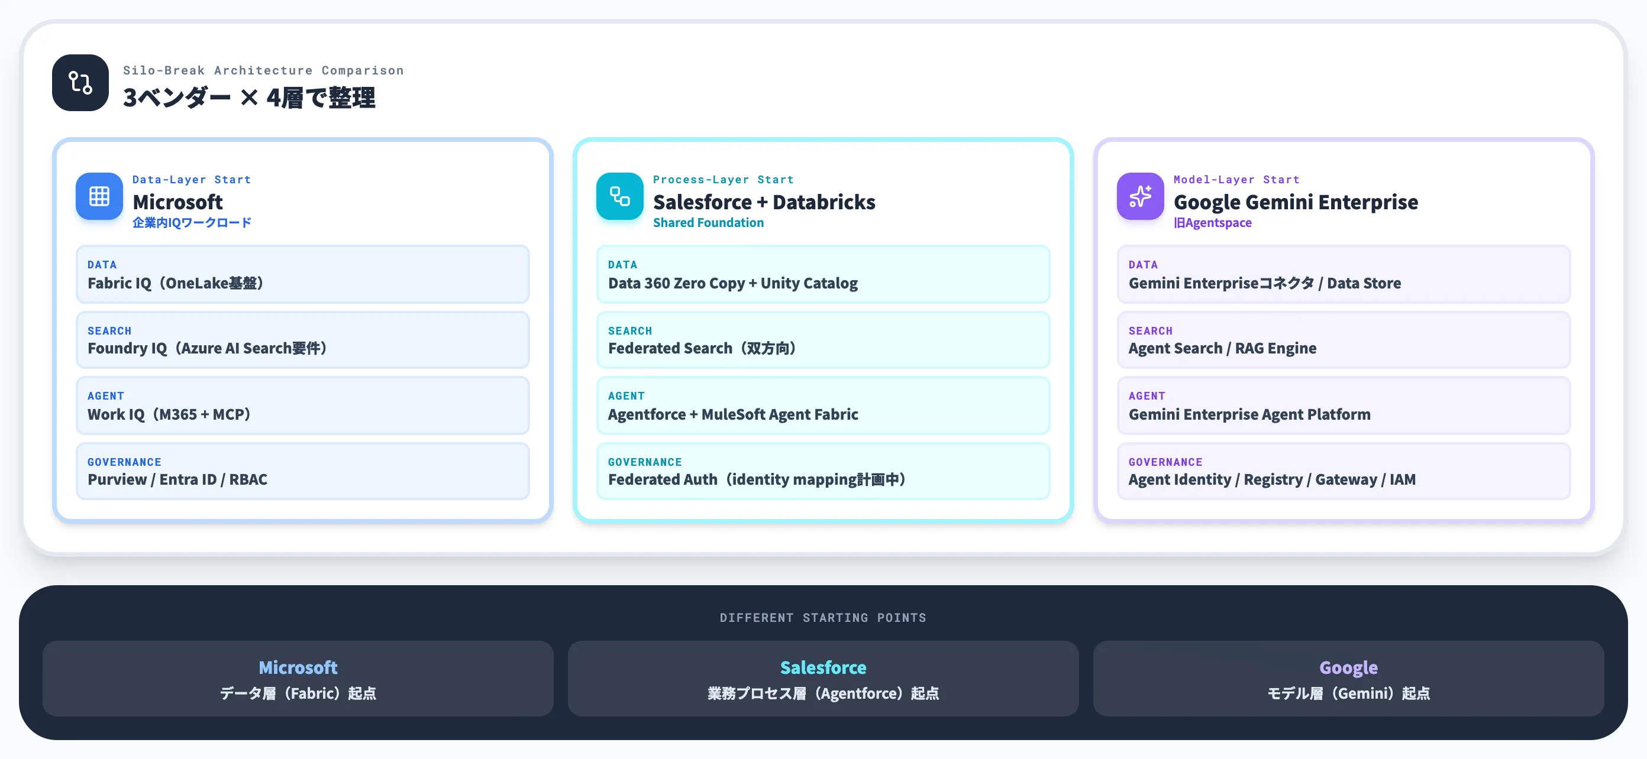Select the Foundry IQ (Azure AI Search要件) card
This screenshot has height=759, width=1647.
(302, 340)
